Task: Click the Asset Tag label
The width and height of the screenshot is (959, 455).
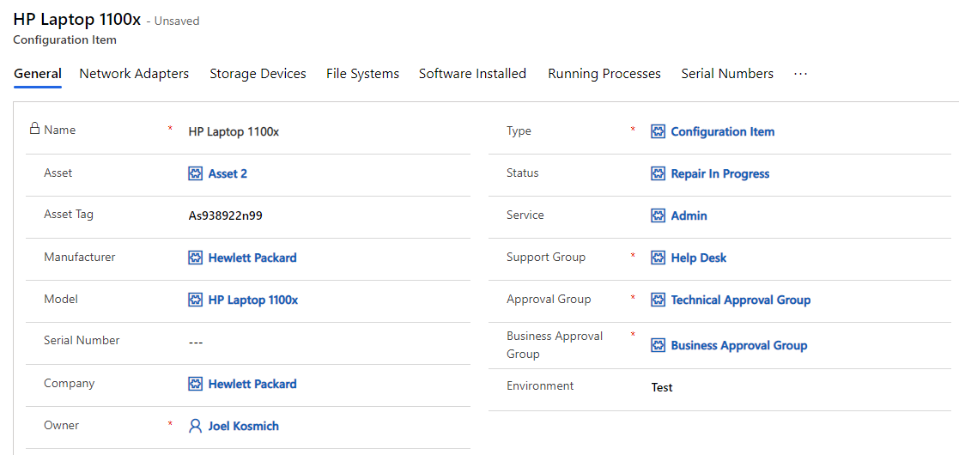Action: (69, 215)
